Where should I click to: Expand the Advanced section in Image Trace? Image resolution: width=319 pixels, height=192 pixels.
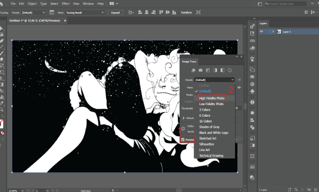click(x=184, y=118)
